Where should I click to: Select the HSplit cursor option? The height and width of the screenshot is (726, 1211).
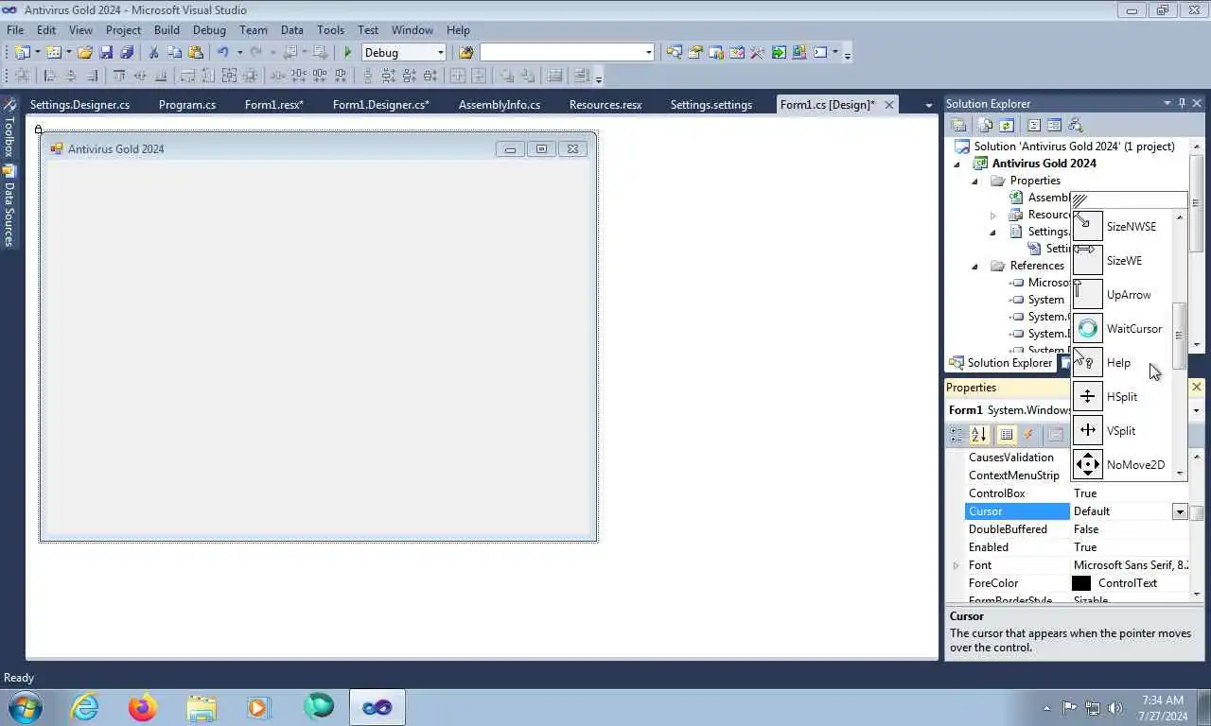pyautogui.click(x=1122, y=397)
